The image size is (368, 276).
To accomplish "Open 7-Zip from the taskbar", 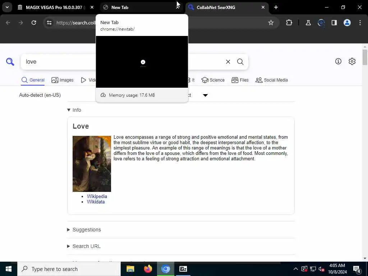I will click(183, 269).
